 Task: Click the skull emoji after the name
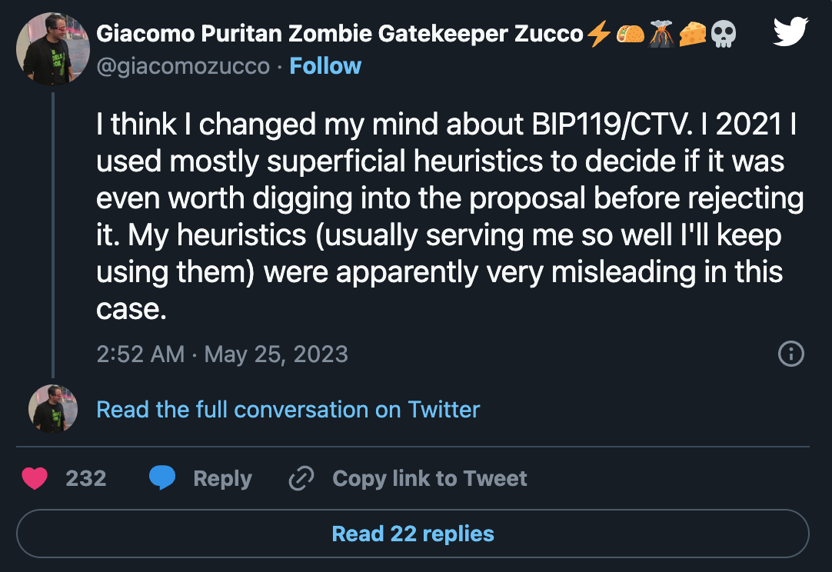[x=723, y=34]
